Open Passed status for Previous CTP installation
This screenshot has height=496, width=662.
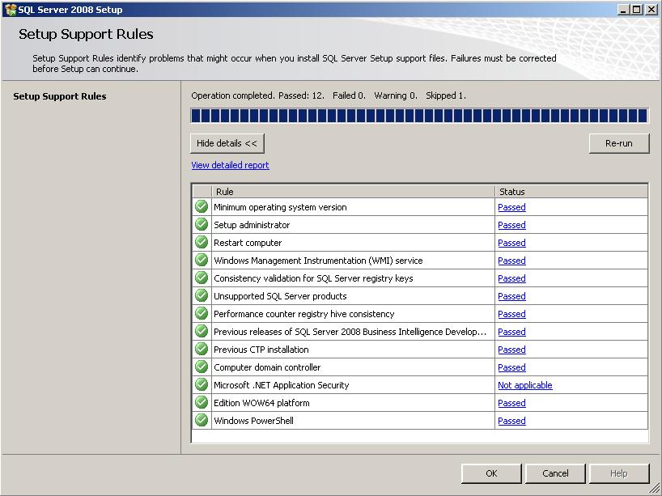tap(511, 350)
